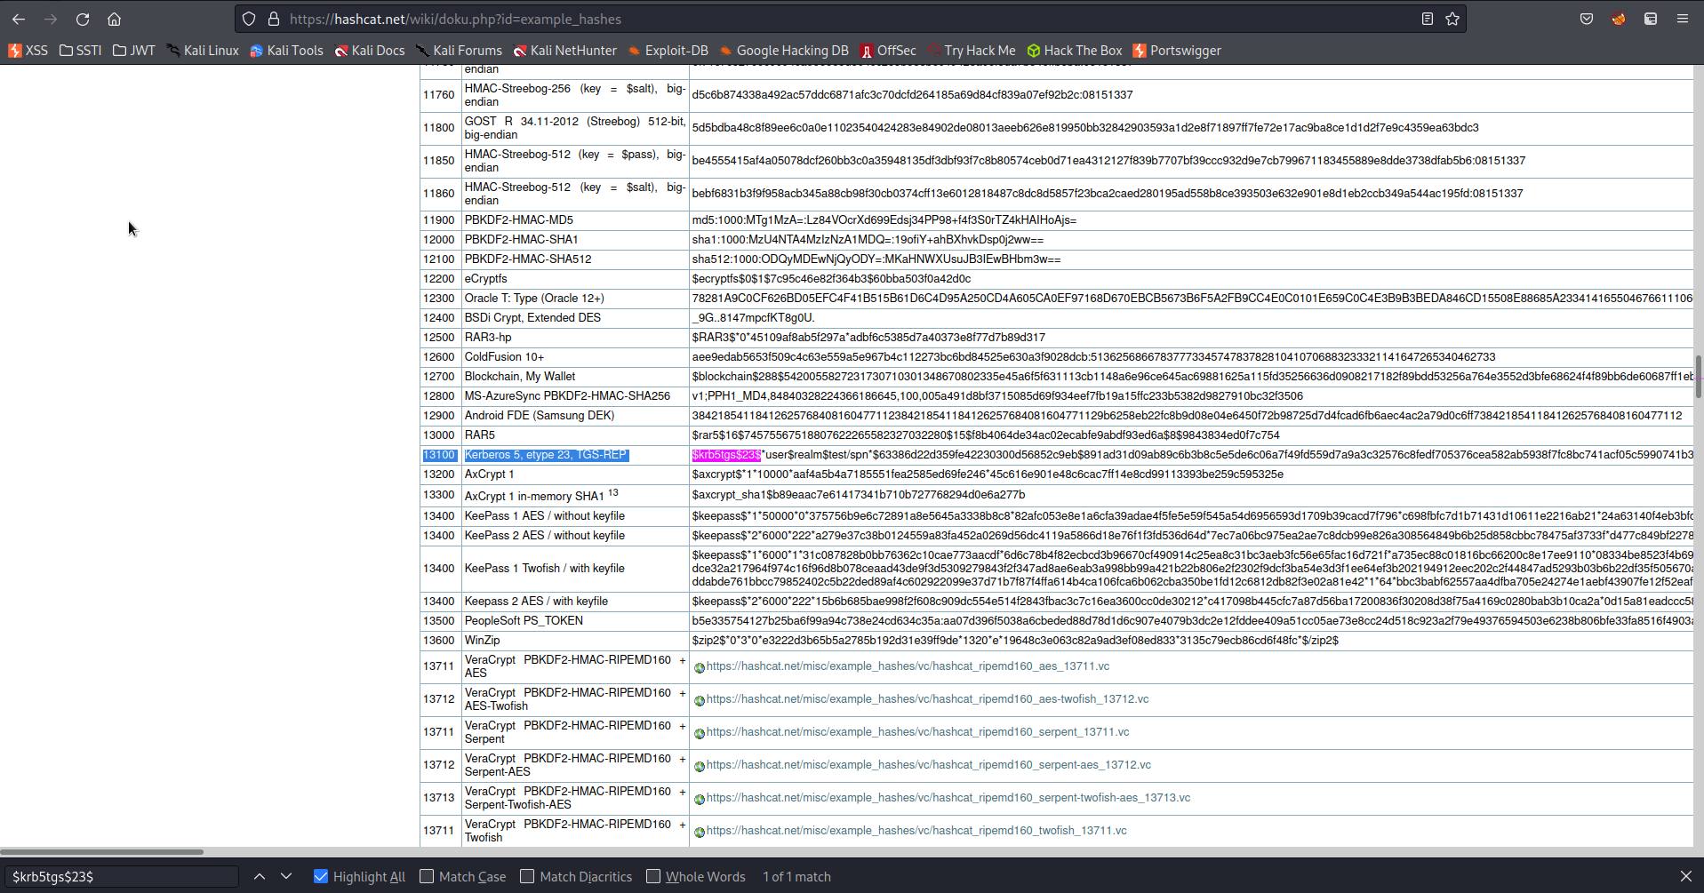Screen dimensions: 1704x893
Task: Click the vertical scrollbar thumb
Action: (x=1699, y=376)
